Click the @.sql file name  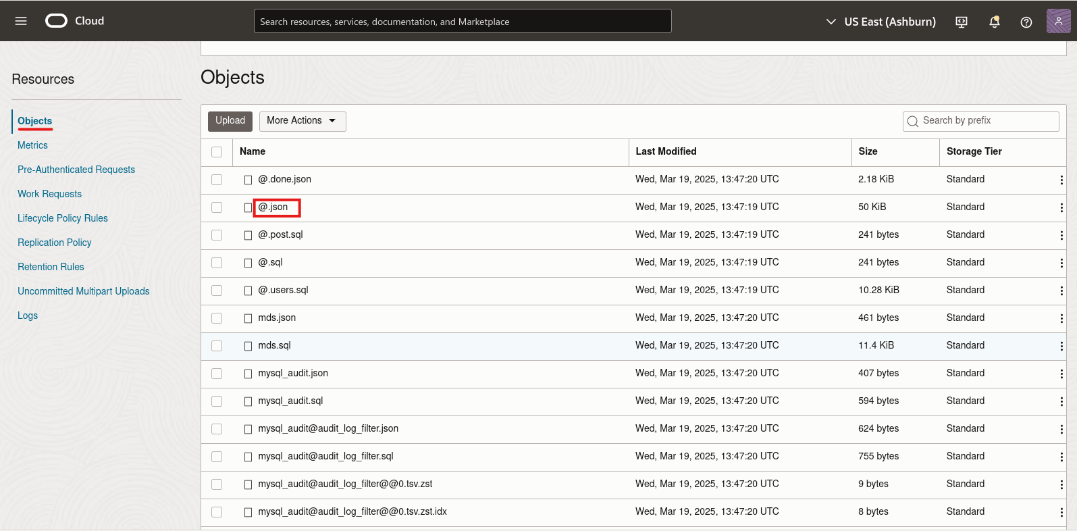point(270,262)
